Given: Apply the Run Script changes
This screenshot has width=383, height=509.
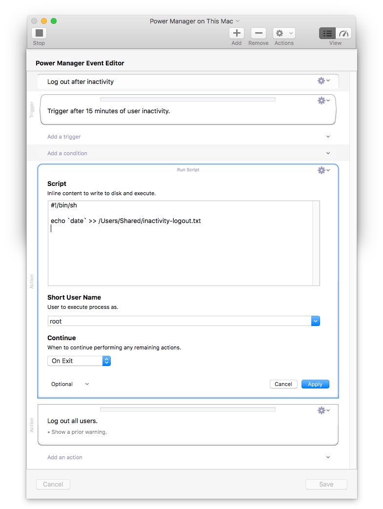Looking at the screenshot, I should (315, 384).
